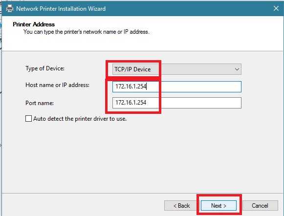This screenshot has height=216, width=284.
Task: Click the 'Host name or IP address:' label
Action: click(x=57, y=85)
